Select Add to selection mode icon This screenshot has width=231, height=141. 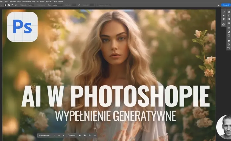point(9,5)
